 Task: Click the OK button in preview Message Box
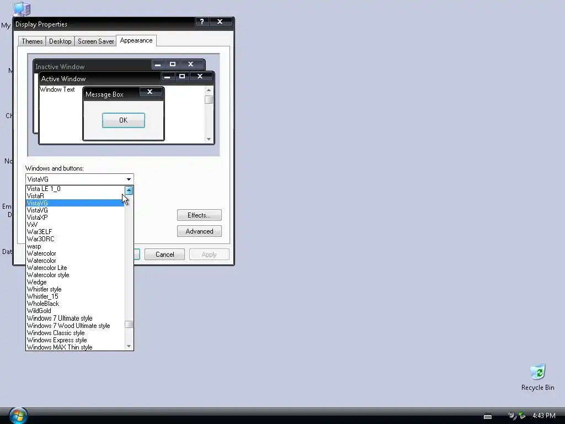(x=124, y=120)
